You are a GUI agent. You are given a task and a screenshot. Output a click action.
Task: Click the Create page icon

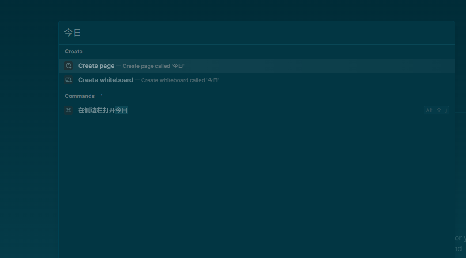pyautogui.click(x=68, y=66)
